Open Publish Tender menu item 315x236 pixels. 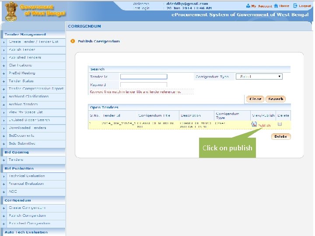pyautogui.click(x=22, y=49)
